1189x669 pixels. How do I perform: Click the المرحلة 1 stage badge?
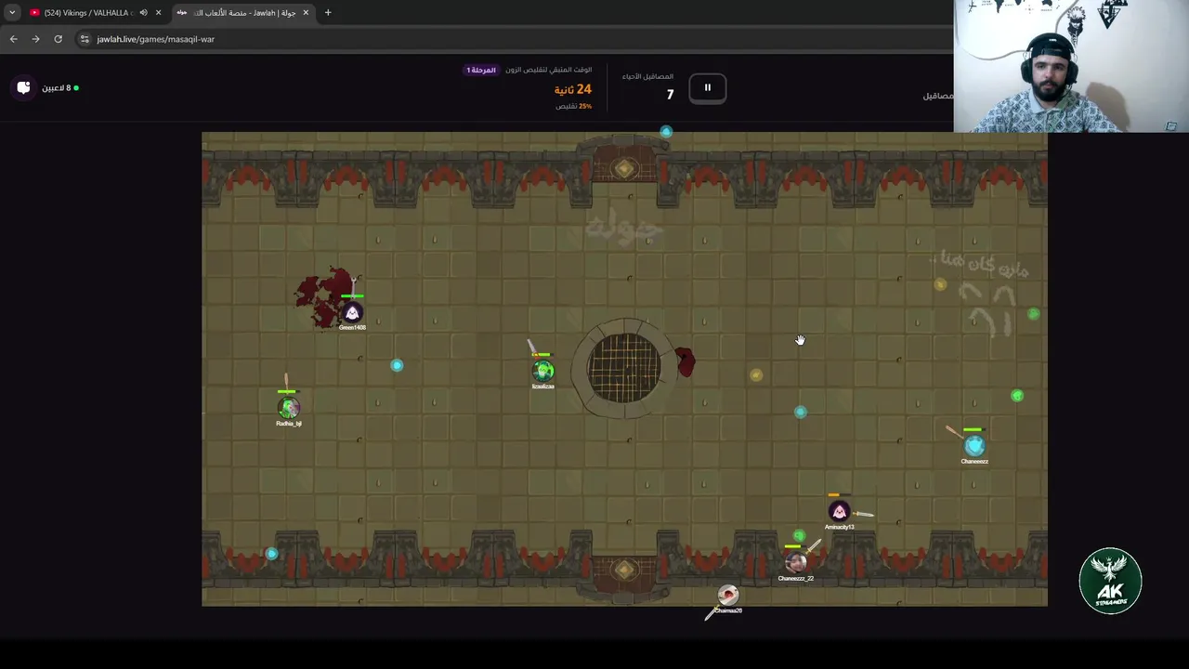481,71
